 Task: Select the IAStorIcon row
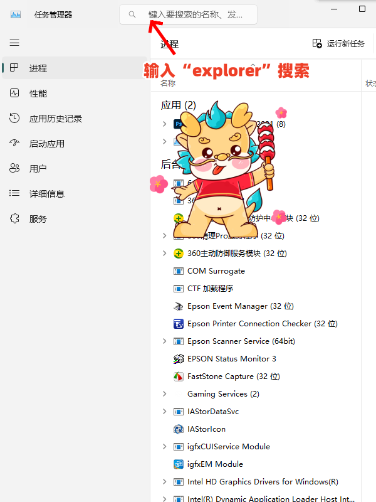click(x=256, y=429)
